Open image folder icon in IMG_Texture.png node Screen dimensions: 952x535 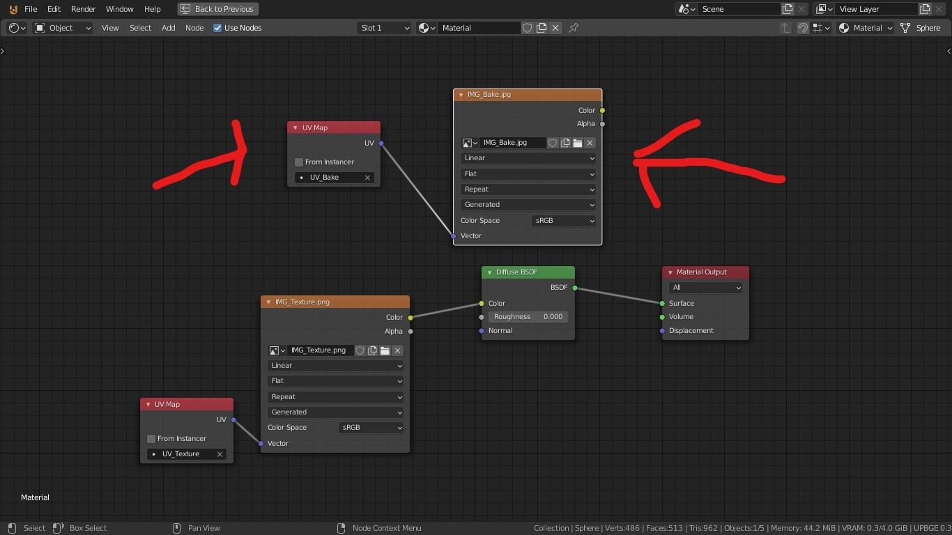click(385, 350)
